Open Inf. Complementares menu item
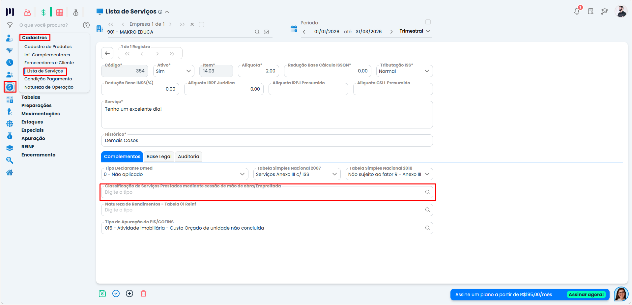Viewport: 632px width, 305px height. pos(47,55)
